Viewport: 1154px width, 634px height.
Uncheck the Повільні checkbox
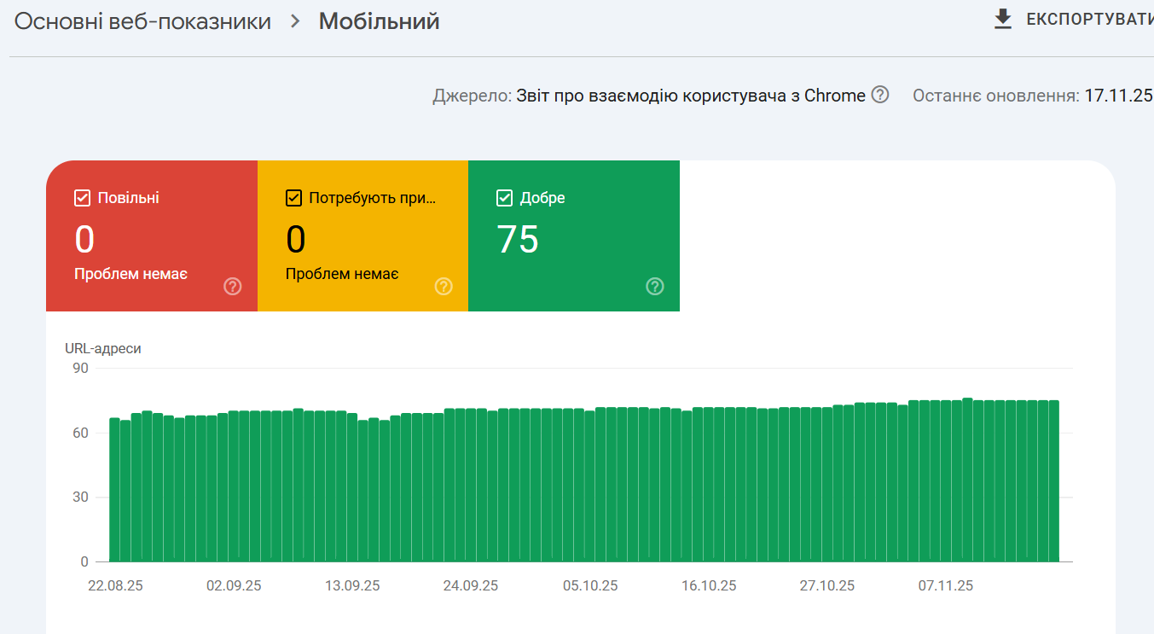[83, 198]
